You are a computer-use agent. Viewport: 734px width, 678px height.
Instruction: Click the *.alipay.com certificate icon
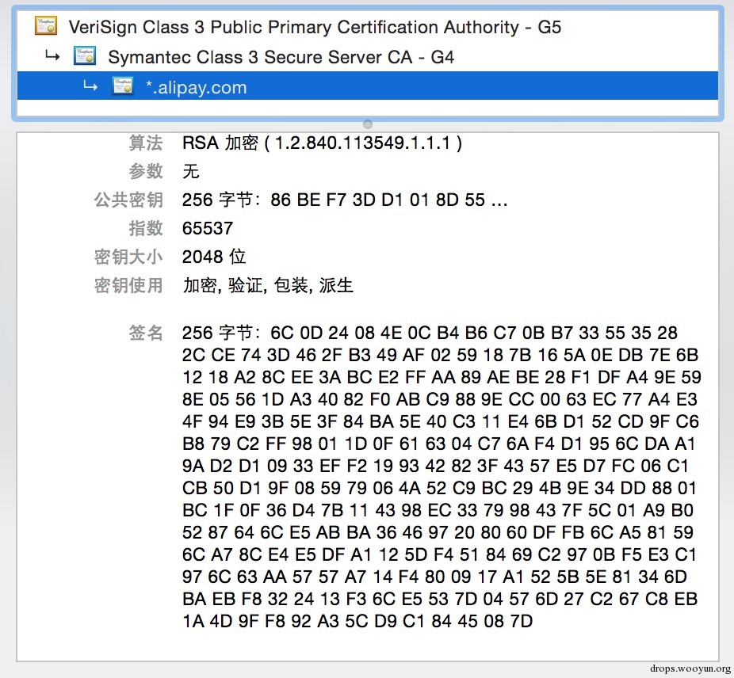[123, 86]
